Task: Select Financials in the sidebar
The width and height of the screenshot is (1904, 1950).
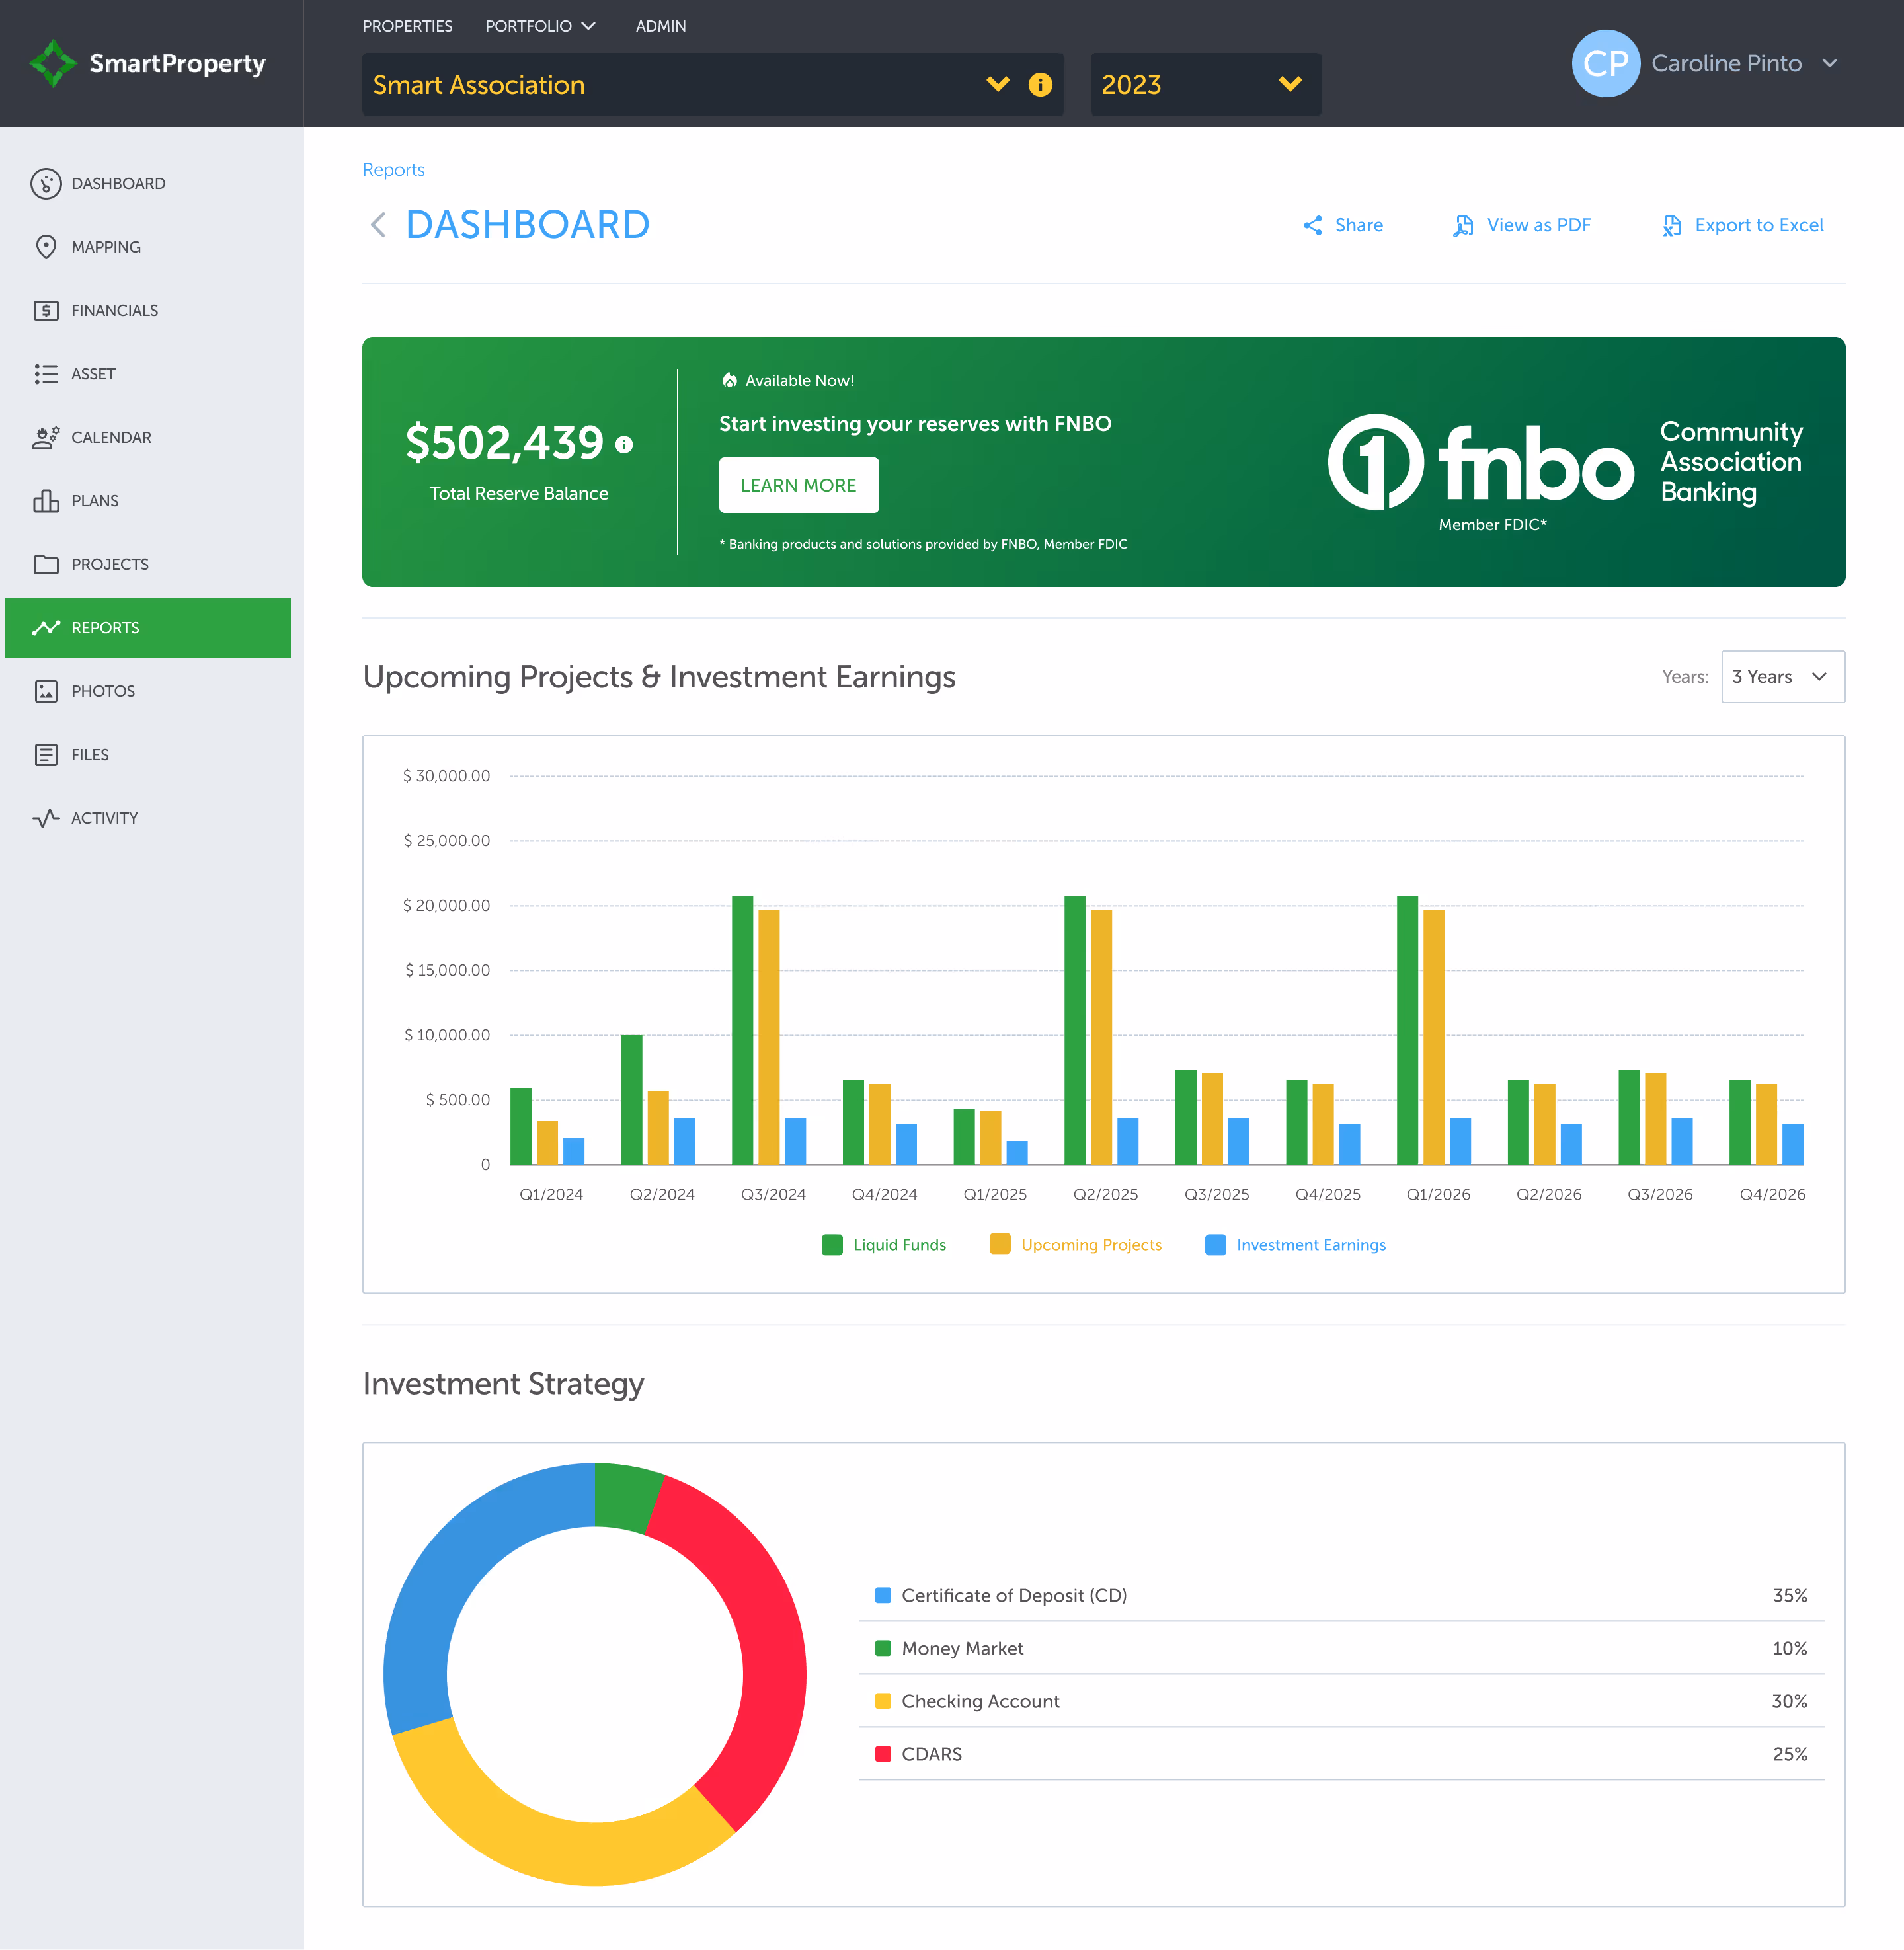Action: point(148,311)
